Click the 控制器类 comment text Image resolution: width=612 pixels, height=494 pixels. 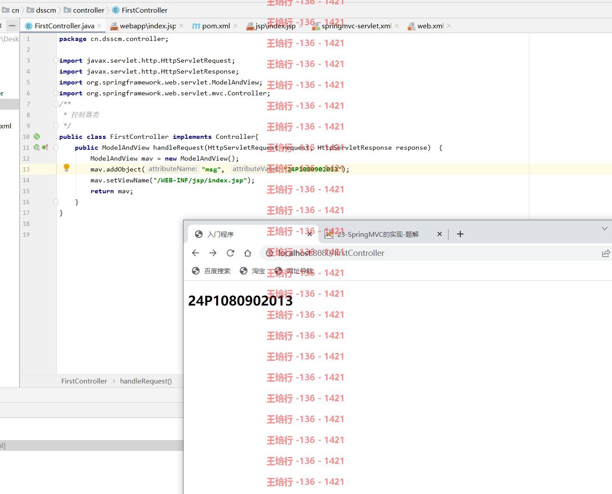[85, 115]
